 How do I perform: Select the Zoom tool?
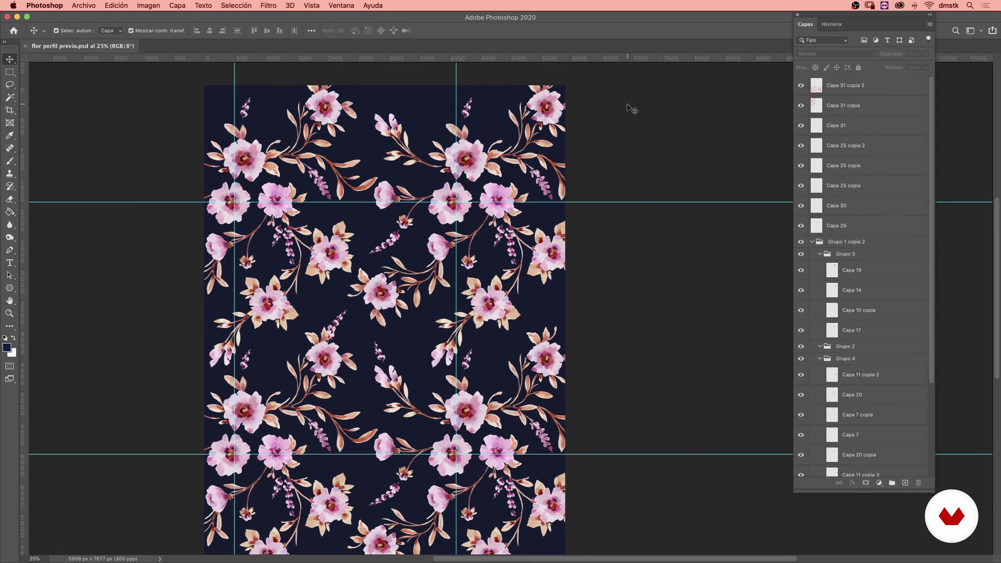click(x=10, y=314)
